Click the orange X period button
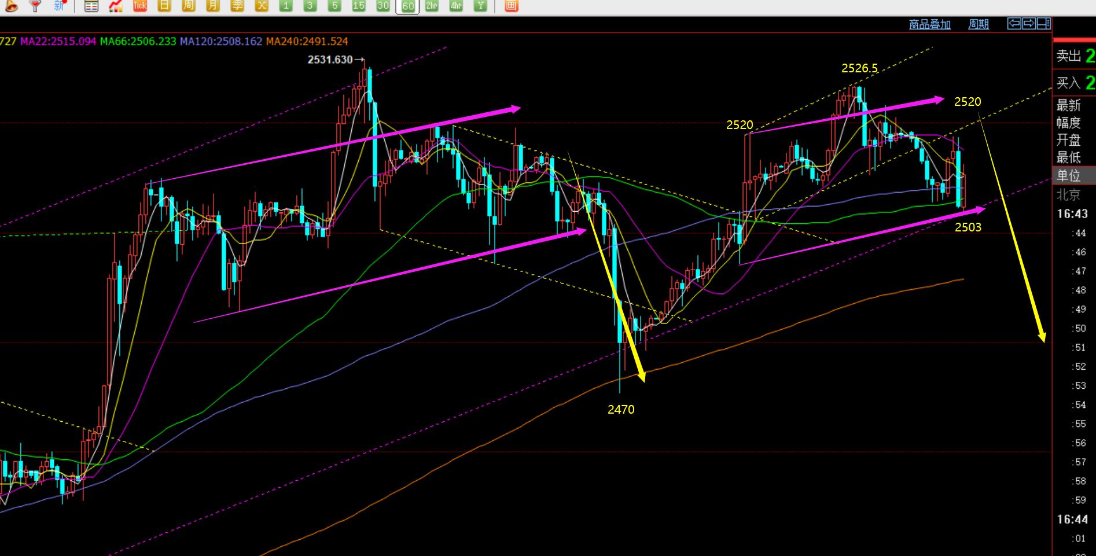1096x556 pixels. pos(262,6)
